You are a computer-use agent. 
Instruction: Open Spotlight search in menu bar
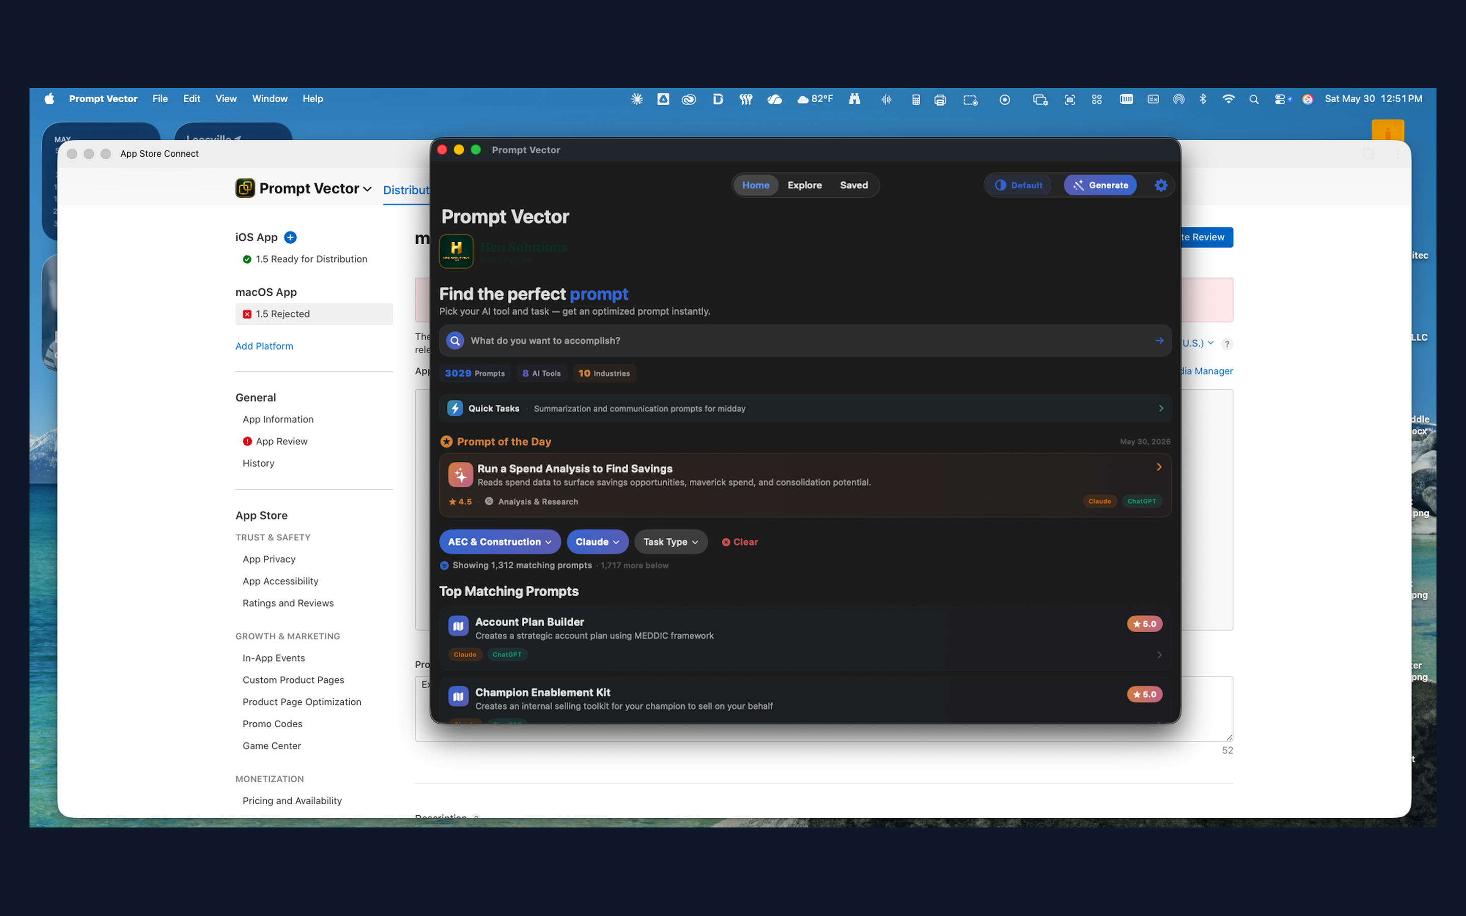1254,99
